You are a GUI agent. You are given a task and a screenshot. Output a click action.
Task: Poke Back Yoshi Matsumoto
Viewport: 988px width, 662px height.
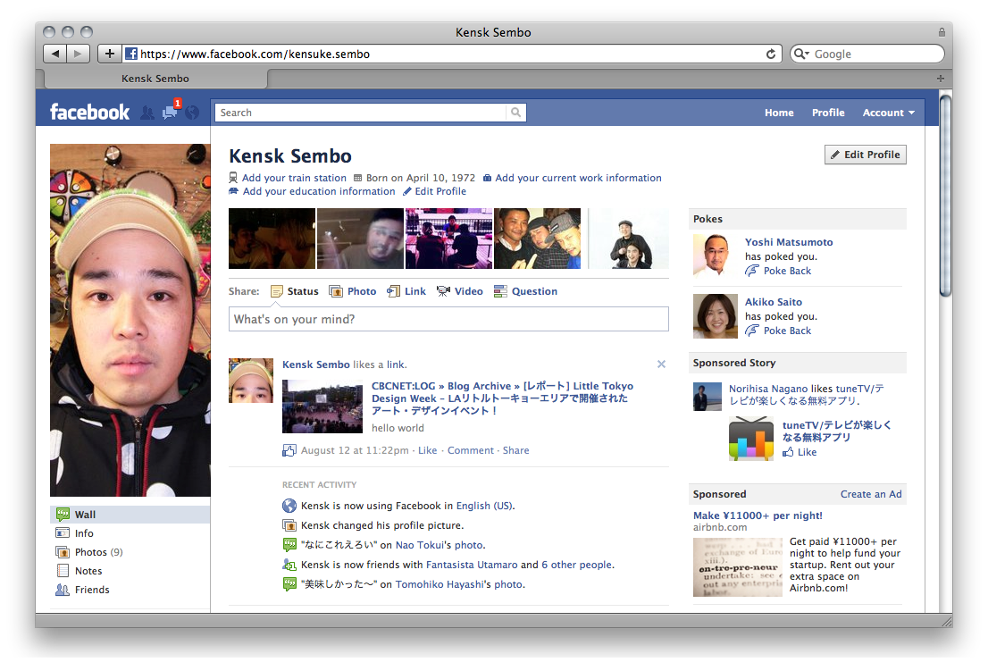coord(787,271)
